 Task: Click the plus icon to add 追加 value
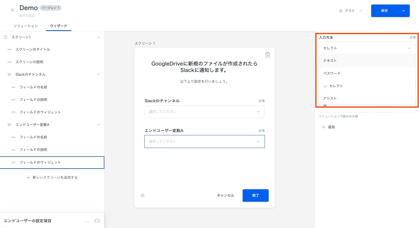click(x=323, y=127)
